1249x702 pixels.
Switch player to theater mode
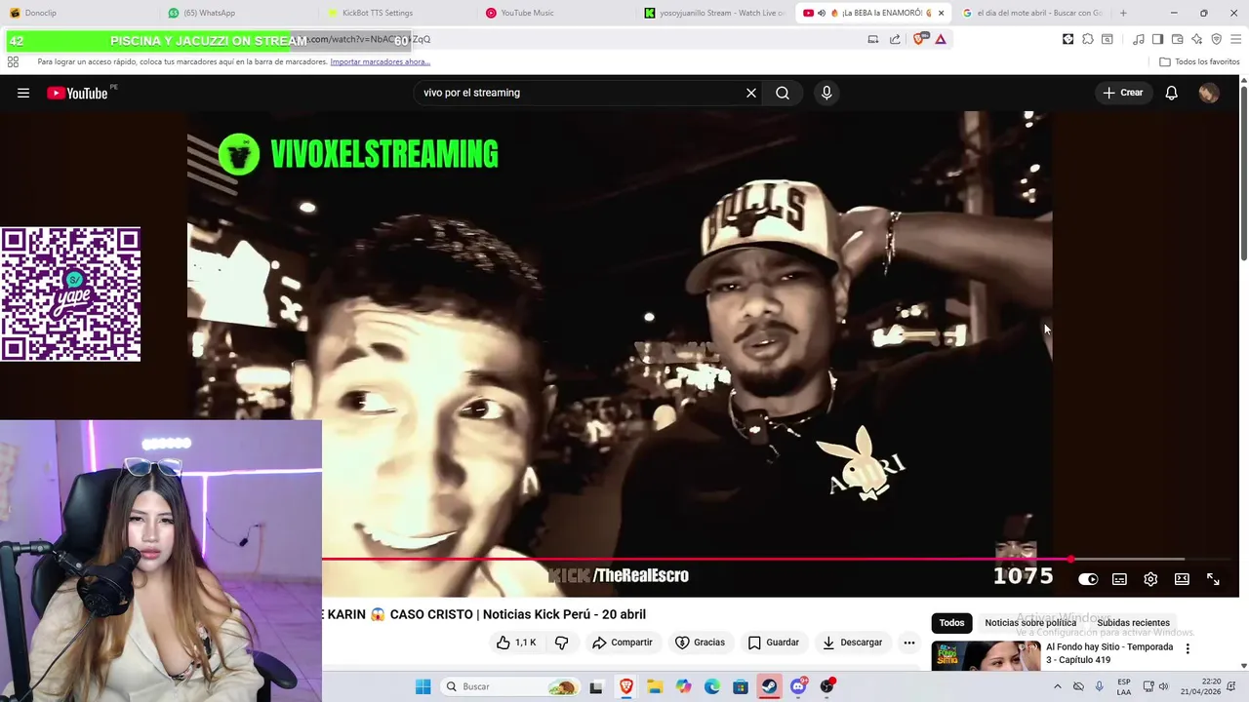click(x=1182, y=579)
